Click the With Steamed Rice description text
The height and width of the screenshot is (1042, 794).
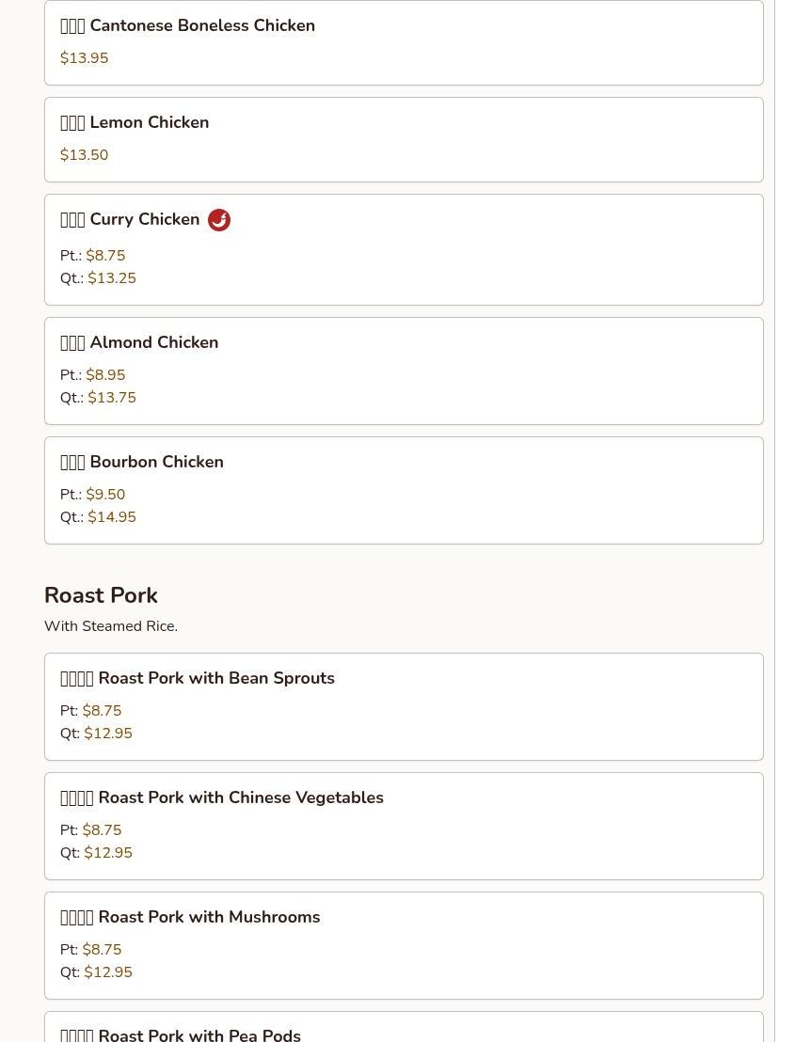[111, 626]
